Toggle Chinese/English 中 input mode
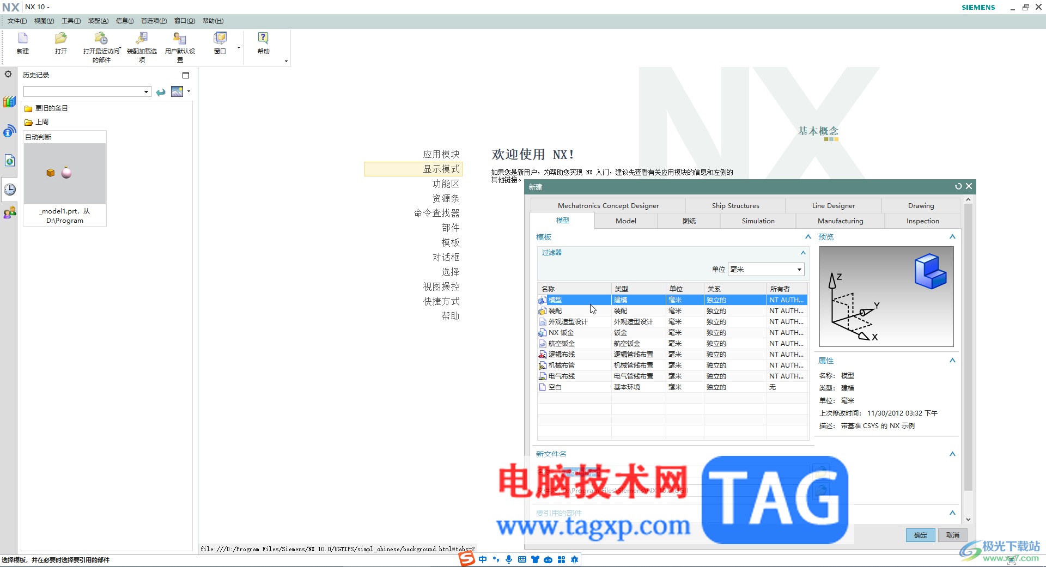The image size is (1046, 567). (x=483, y=559)
